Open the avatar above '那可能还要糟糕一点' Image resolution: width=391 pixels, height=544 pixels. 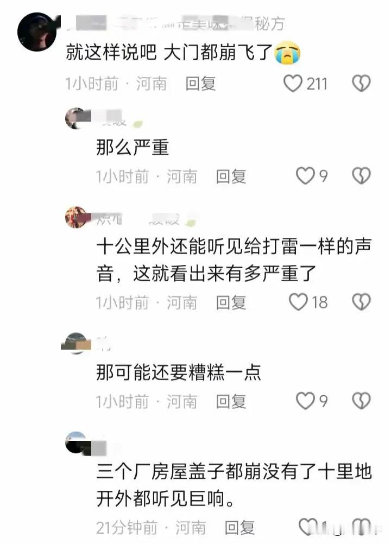77,343
